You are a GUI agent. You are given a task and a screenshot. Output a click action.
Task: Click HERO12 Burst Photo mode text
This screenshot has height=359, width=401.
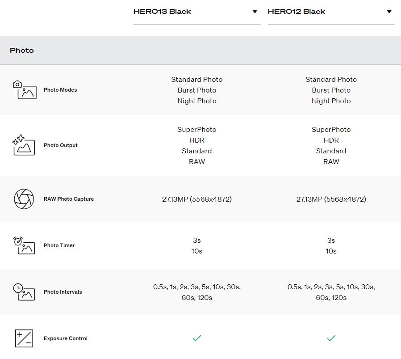tap(331, 90)
